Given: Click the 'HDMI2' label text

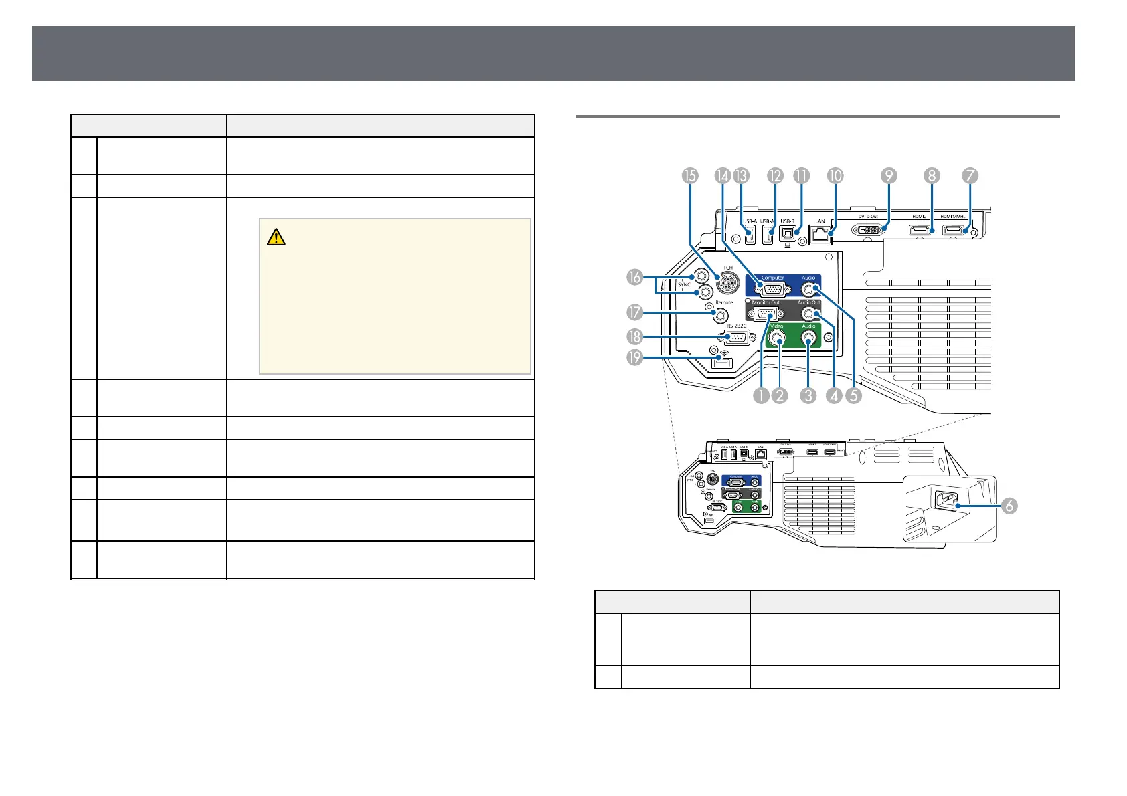Looking at the screenshot, I should 919,217.
